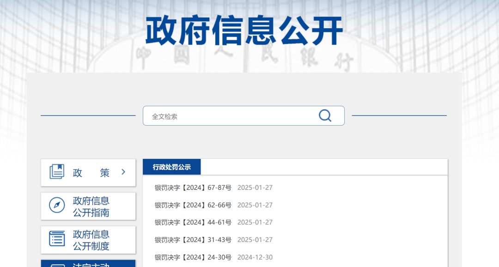Click the 政府信息公开 page title
The image size is (499, 267).
[244, 30]
